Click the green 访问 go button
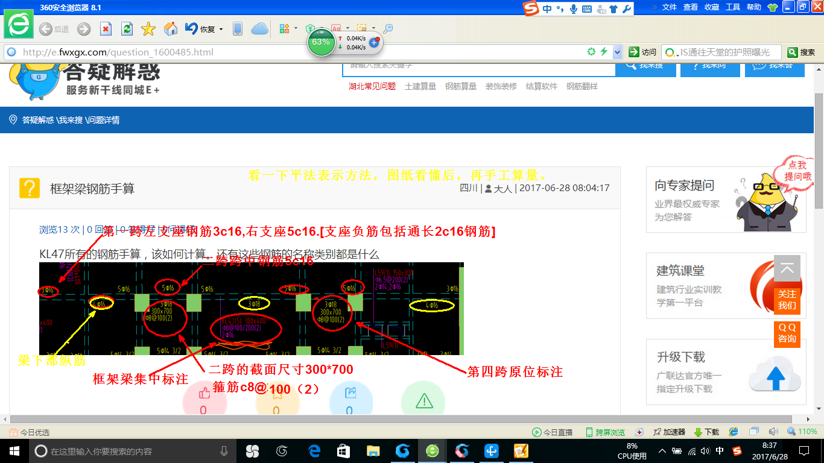 [642, 52]
